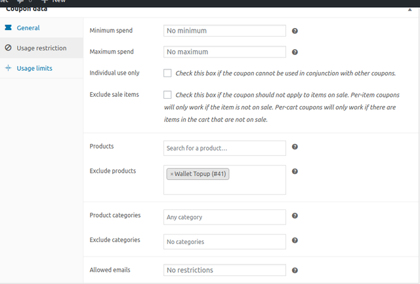Click the Wallet Topup (#41) tag

pyautogui.click(x=198, y=174)
